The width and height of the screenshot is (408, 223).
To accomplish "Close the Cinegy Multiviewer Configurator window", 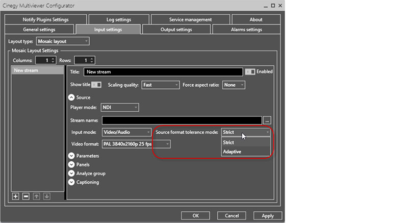I will pos(280,6).
